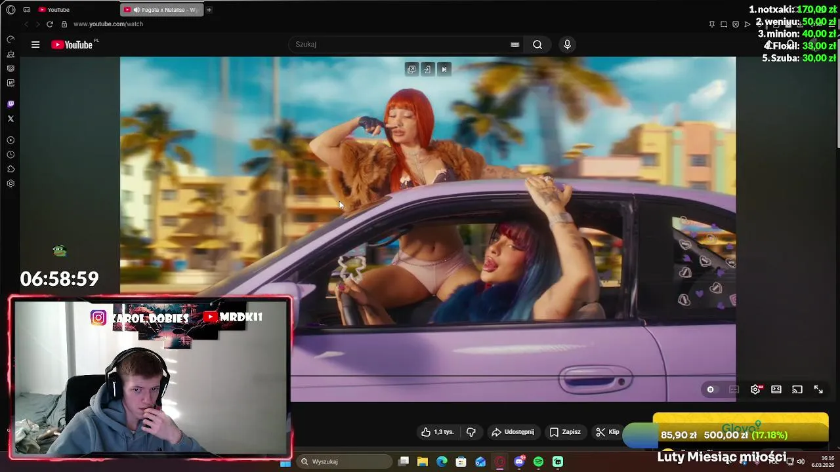The image size is (840, 472).
Task: Open the Opera GX main menu logo
Action: [x=10, y=10]
